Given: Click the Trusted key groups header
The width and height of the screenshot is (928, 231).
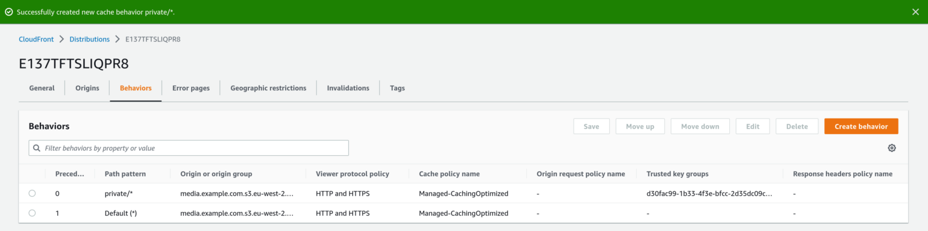Looking at the screenshot, I should [x=677, y=174].
